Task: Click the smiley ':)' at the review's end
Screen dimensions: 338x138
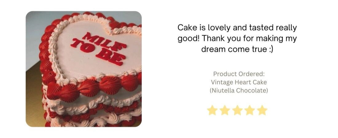Action: pos(271,49)
